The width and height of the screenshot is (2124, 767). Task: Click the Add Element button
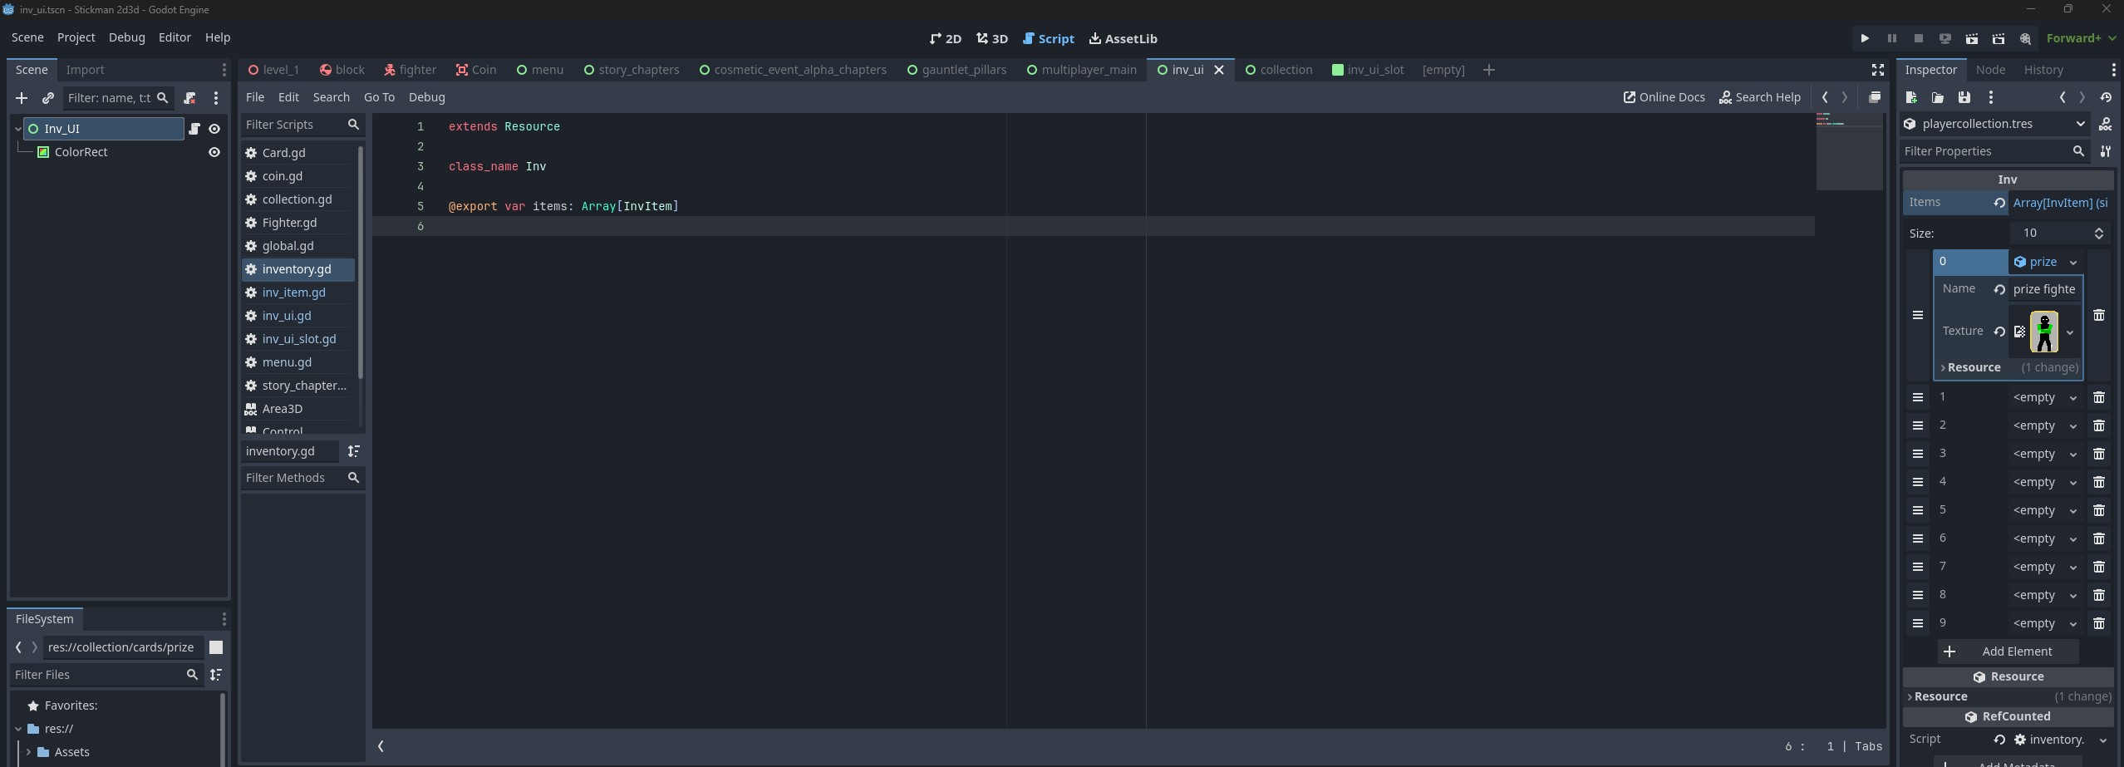[x=2008, y=651]
